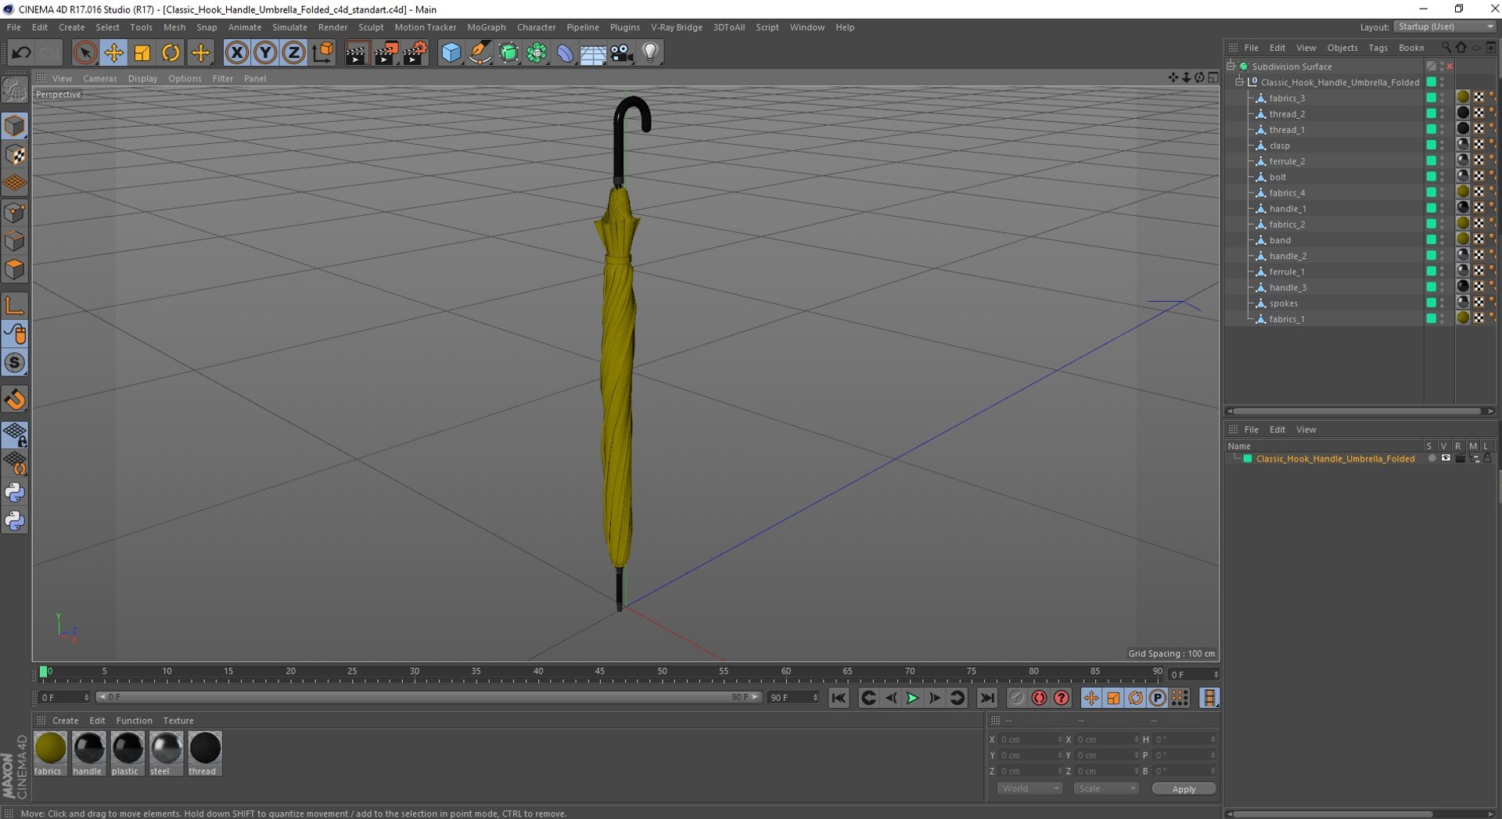Select the Live Selection tool
The height and width of the screenshot is (819, 1502).
(84, 52)
